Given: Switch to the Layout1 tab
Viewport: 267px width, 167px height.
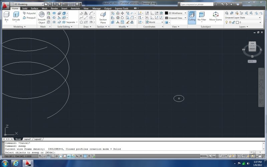Looking at the screenshot, I should (x=27, y=139).
